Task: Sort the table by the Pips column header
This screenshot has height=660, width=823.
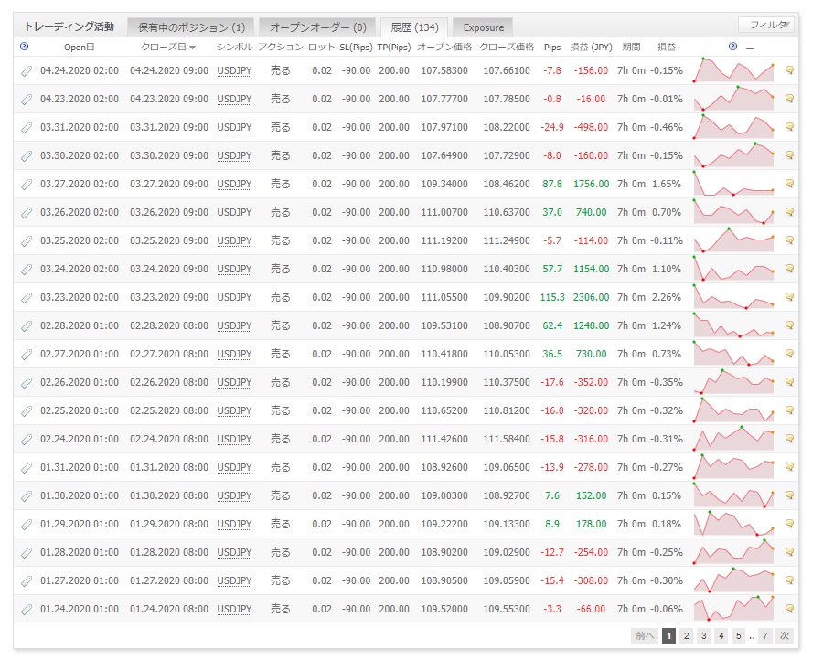Action: (x=551, y=47)
